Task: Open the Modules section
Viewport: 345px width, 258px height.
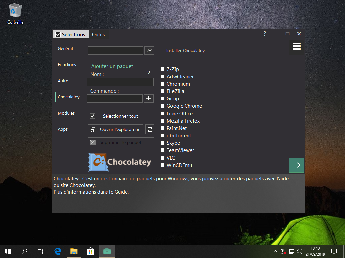Action: point(66,113)
